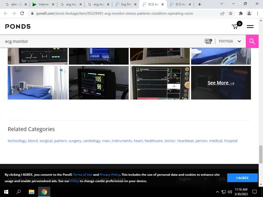Screen dimensions: 263x197
Task: Open the pattern category link
Action: (61, 141)
